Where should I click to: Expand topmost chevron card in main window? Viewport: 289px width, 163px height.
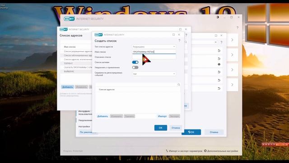click(x=232, y=40)
